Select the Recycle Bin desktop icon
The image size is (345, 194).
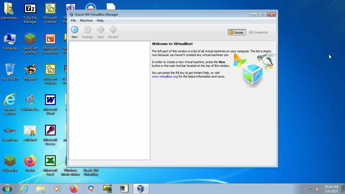10,72
